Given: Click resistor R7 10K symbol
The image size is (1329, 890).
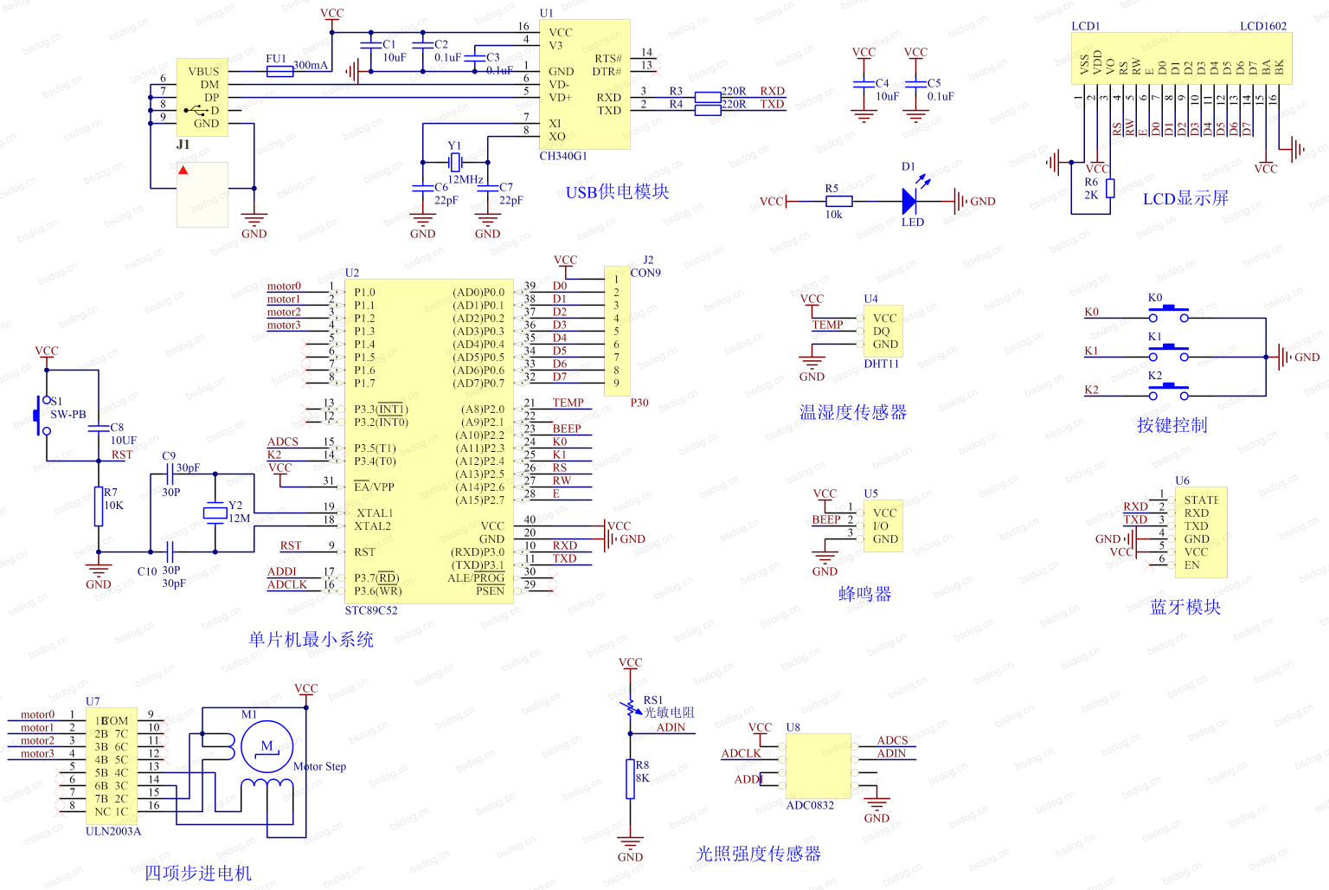Looking at the screenshot, I should point(99,506).
